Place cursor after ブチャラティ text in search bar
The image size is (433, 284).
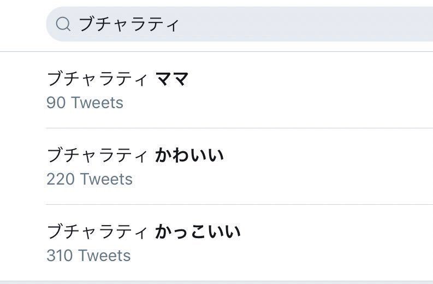pyautogui.click(x=180, y=24)
